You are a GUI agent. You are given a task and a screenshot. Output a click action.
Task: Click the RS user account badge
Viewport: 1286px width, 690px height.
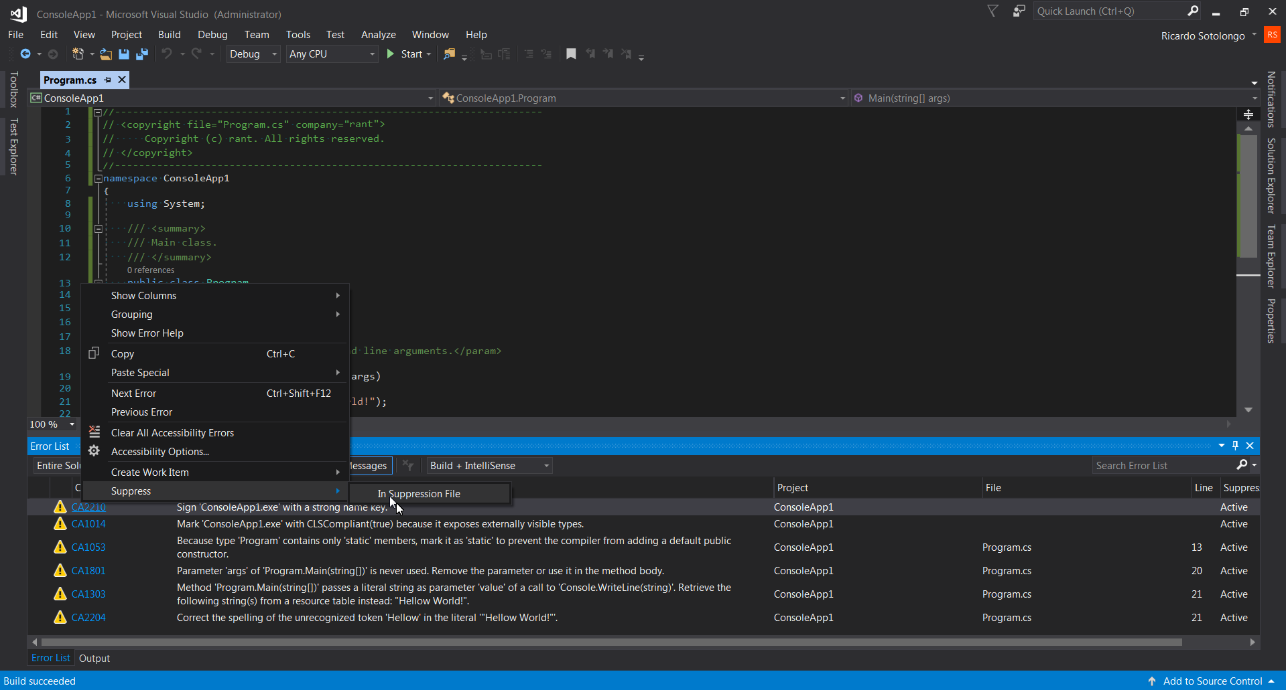coord(1272,35)
